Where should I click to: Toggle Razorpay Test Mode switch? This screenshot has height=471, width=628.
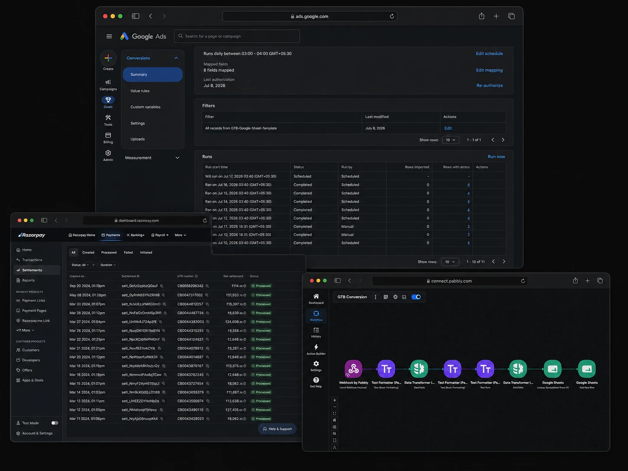pos(55,423)
